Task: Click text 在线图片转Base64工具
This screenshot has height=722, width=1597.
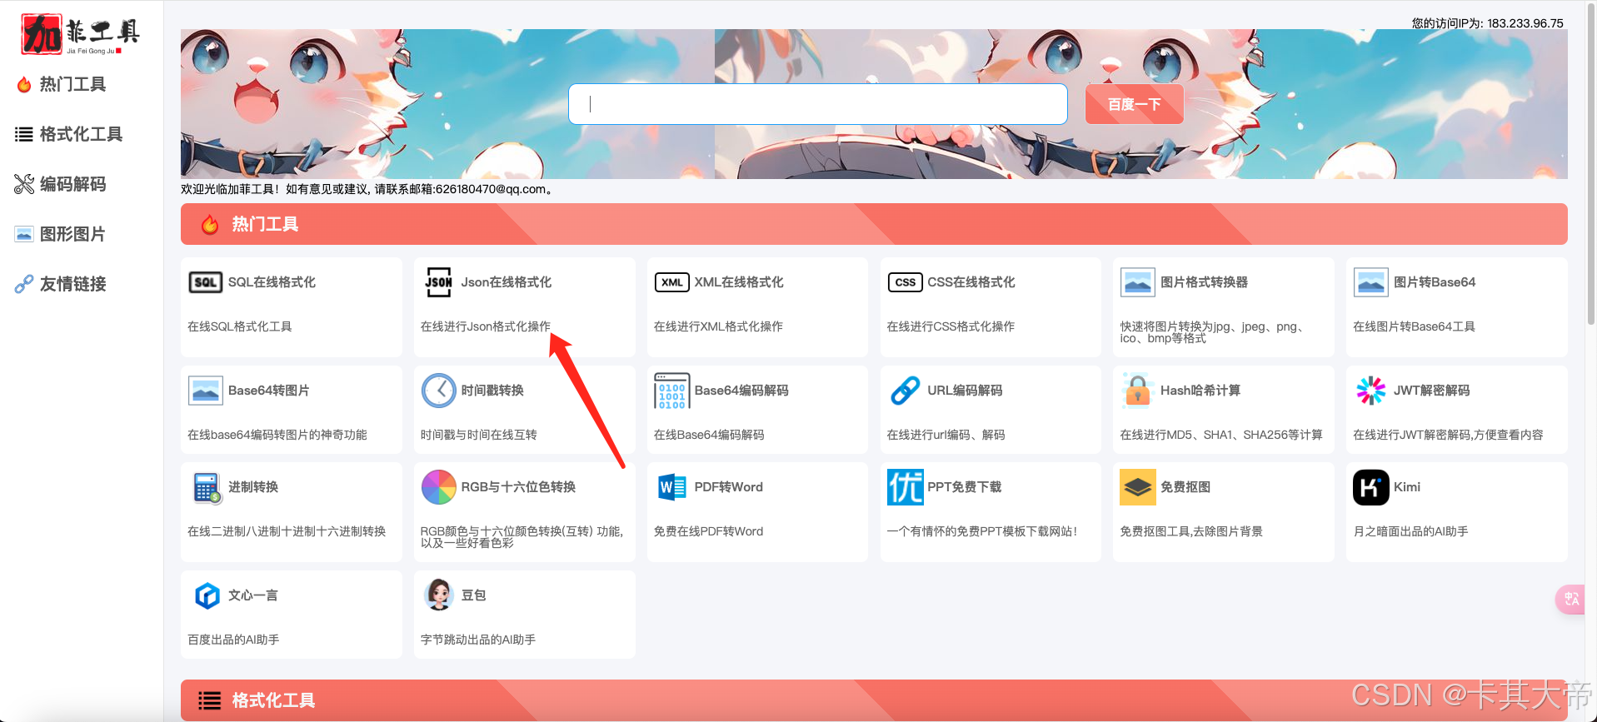Action: click(1414, 326)
